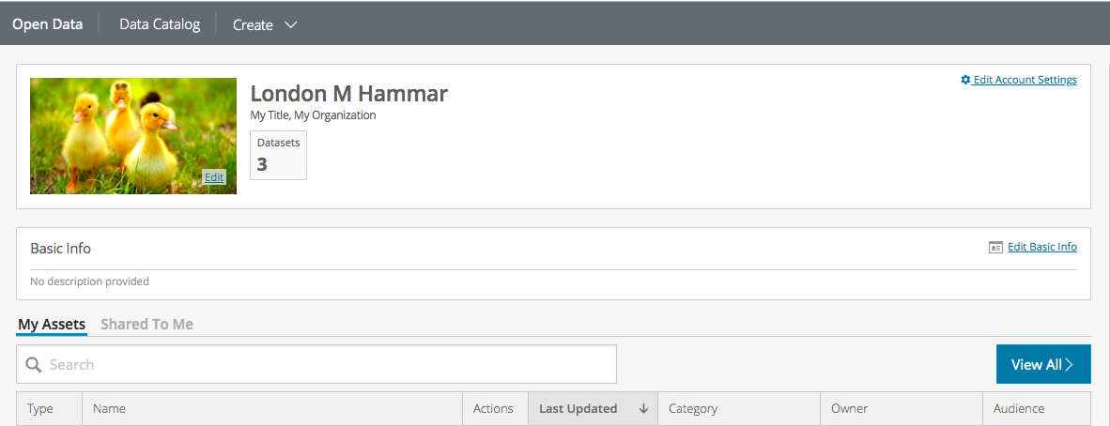Click Edit on the profile picture
Image resolution: width=1110 pixels, height=426 pixels.
click(214, 177)
